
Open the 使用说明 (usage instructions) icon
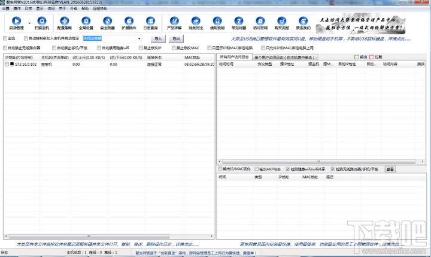(x=217, y=21)
